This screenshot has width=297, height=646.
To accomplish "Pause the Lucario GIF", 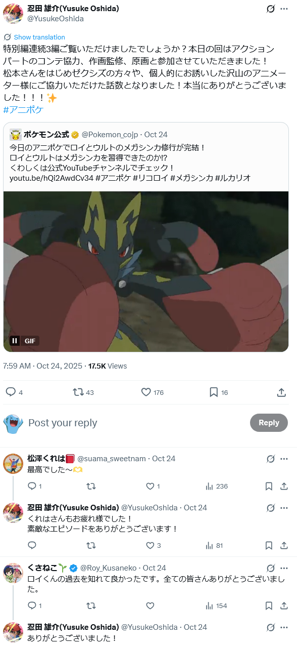I will coord(15,341).
